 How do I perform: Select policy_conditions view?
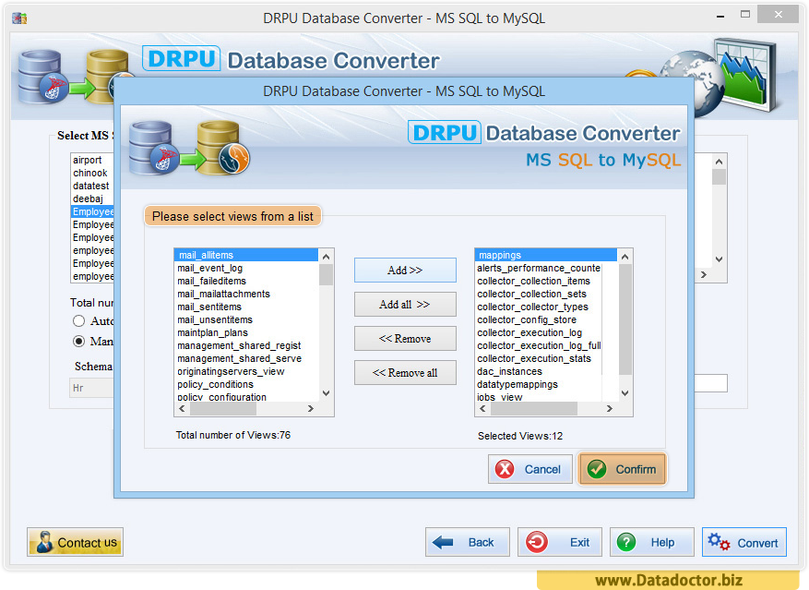coord(246,384)
